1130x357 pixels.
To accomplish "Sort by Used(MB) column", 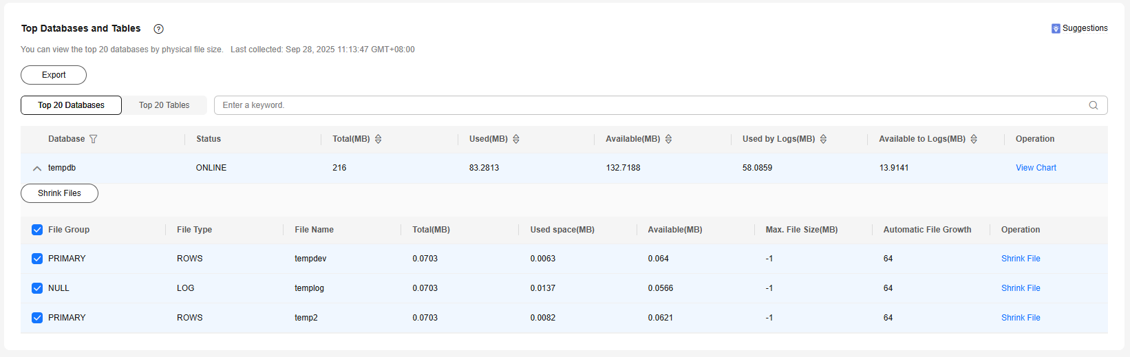I will [x=516, y=139].
